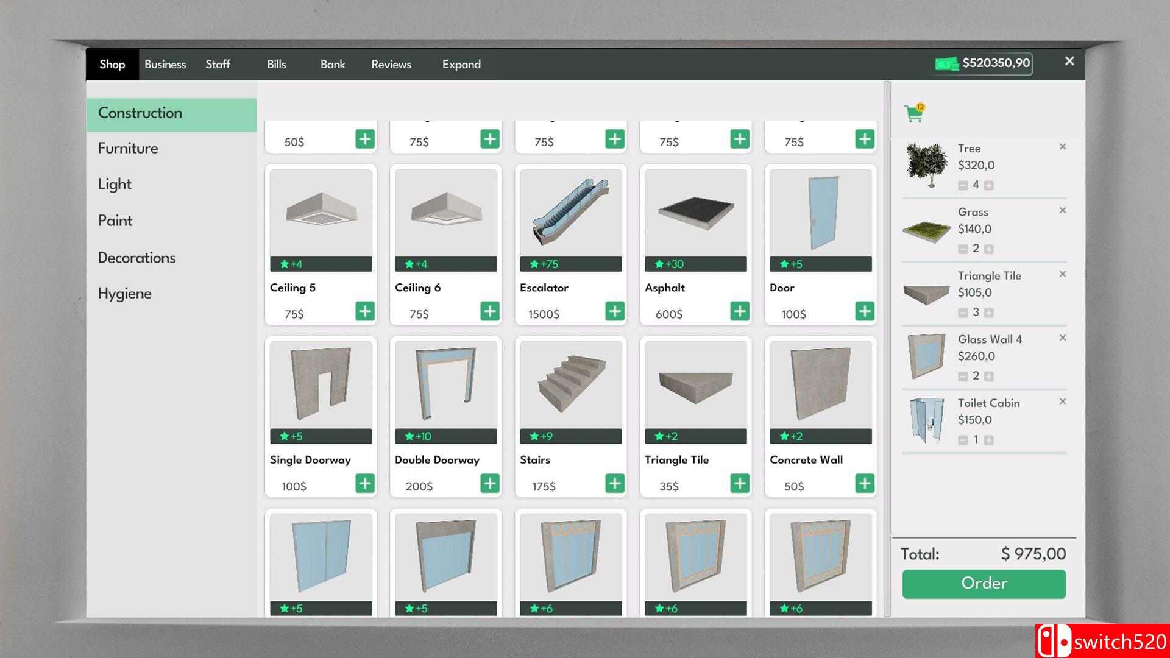
Task: Increase Glass Wall 4 quantity
Action: 988,377
